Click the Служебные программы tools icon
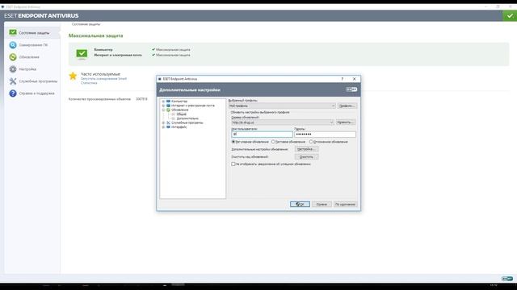Image resolution: width=517 pixels, height=290 pixels. (13, 81)
